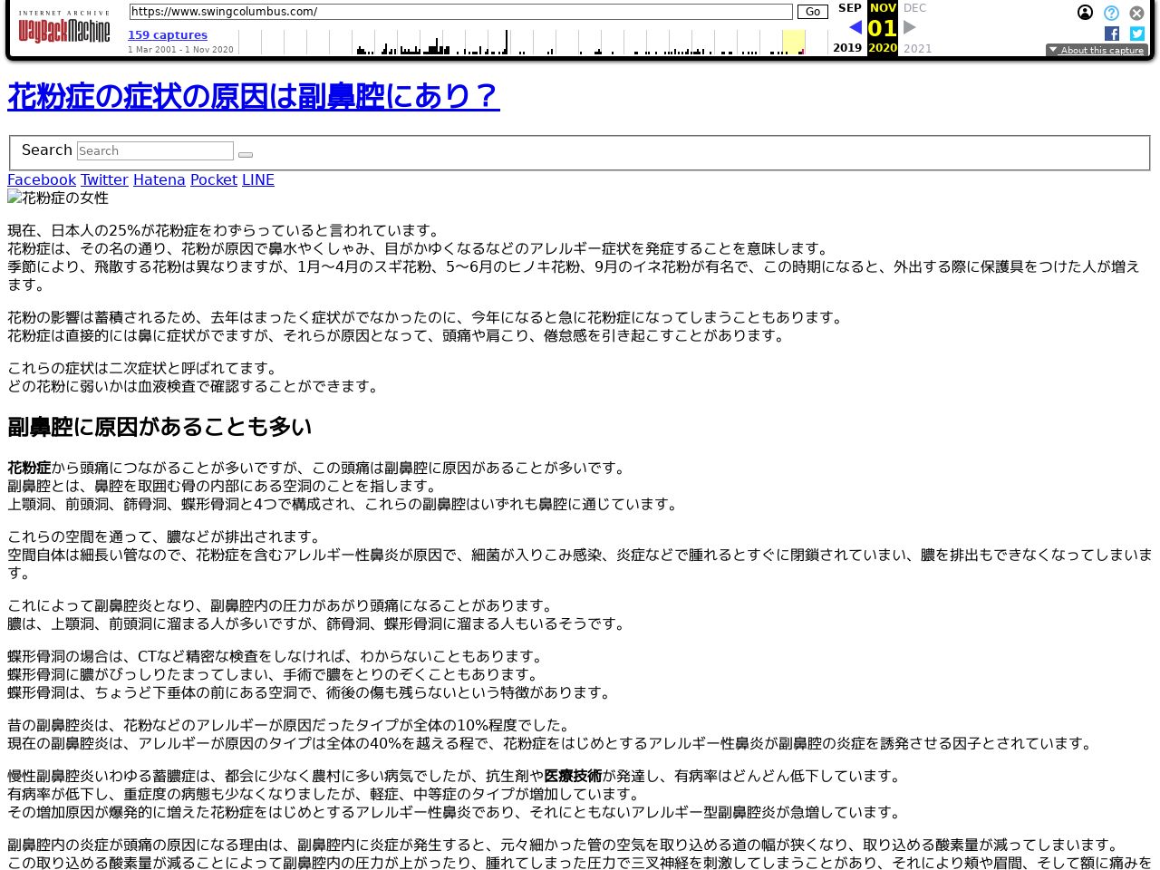Screen dimensions: 1160x870
Task: Click the Wayback Machine logo
Action: point(63,30)
